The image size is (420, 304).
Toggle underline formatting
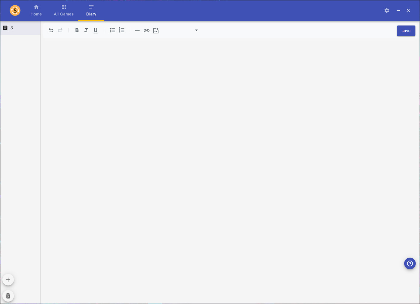95,30
